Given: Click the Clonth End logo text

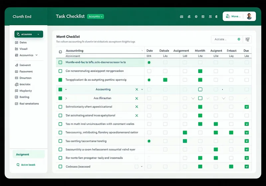Looking at the screenshot, I should click(22, 17).
